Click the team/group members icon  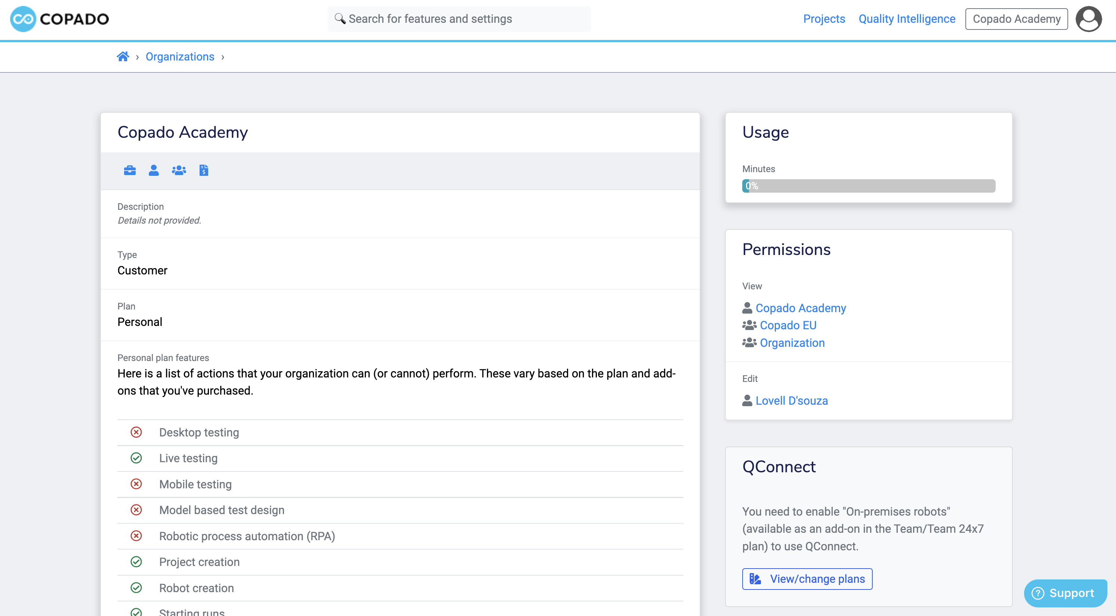[x=178, y=170]
